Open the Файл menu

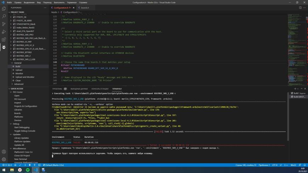coord(9,2)
